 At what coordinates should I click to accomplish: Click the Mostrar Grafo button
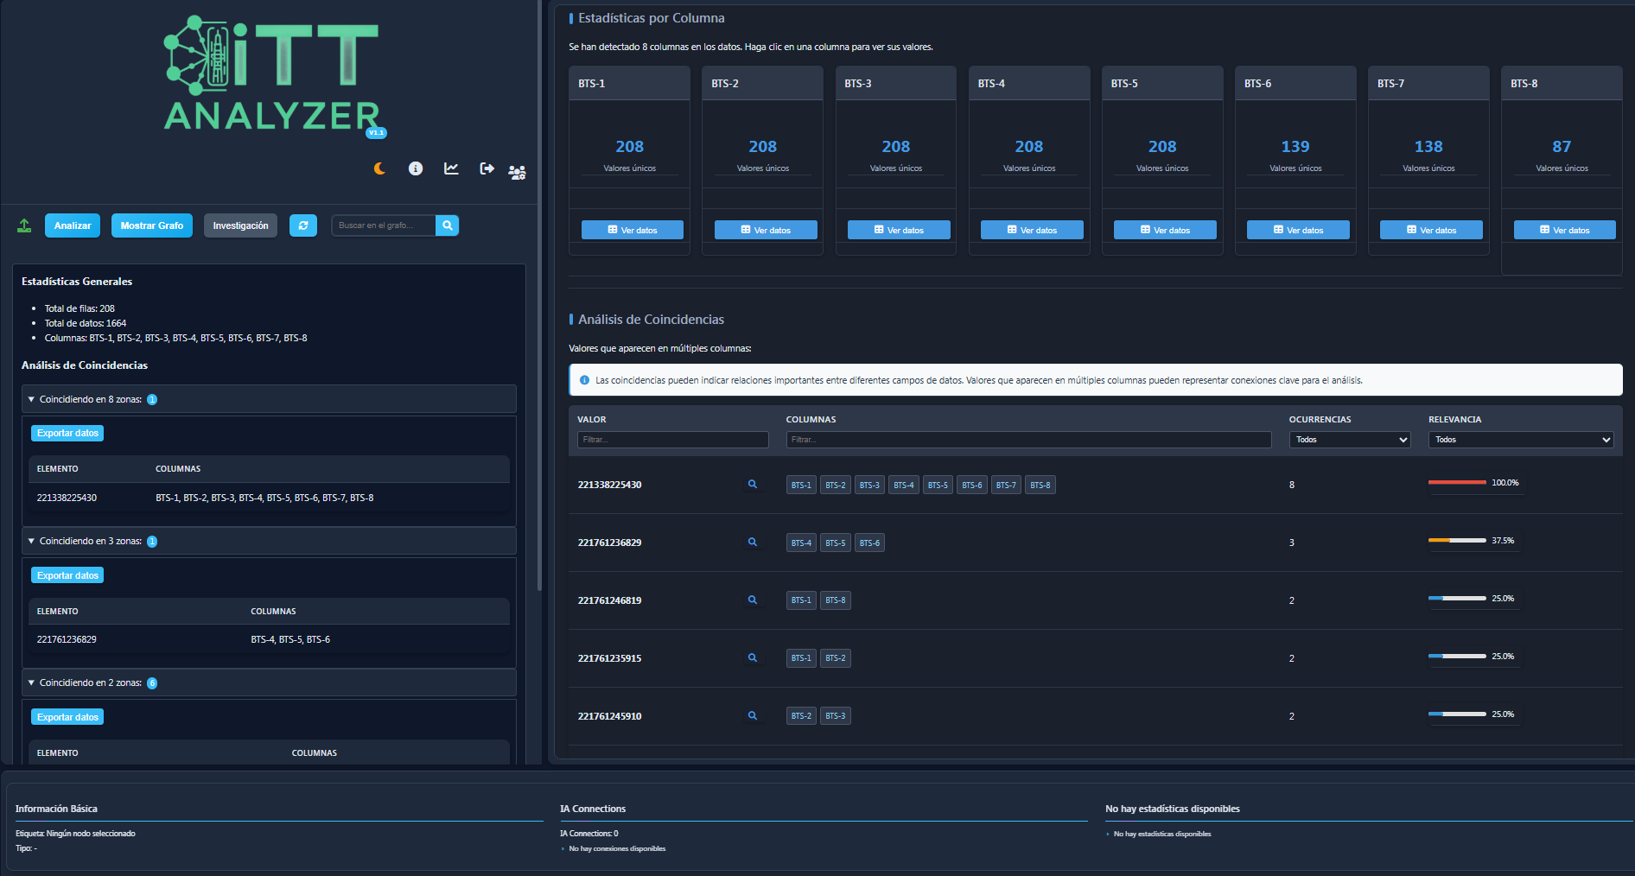click(152, 225)
